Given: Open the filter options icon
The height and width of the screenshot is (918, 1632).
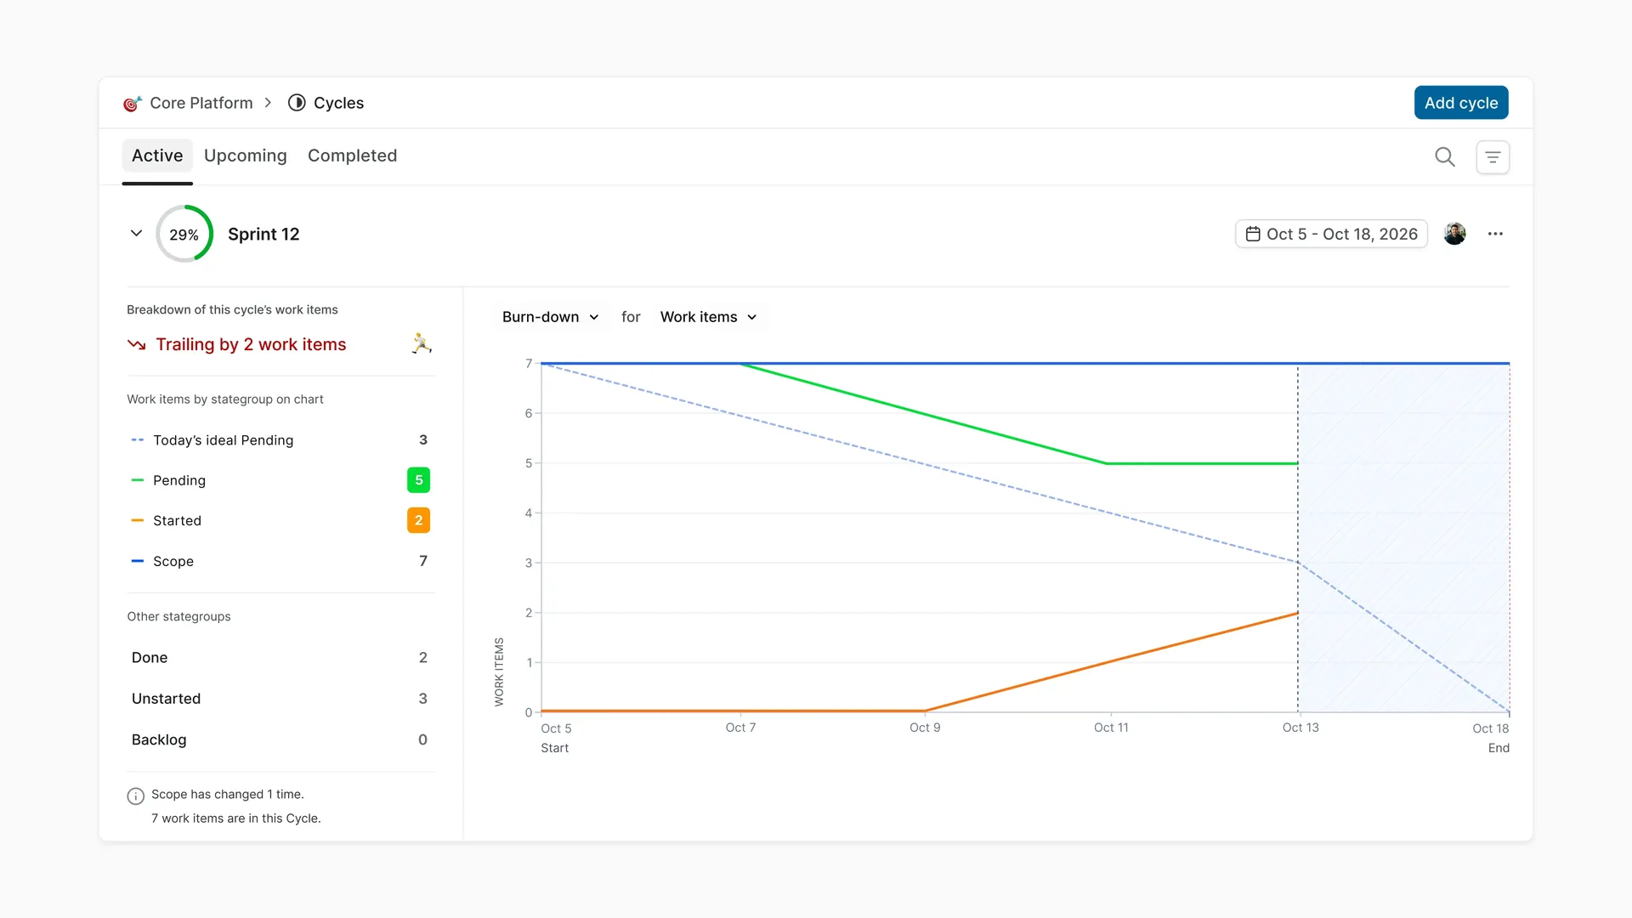Looking at the screenshot, I should tap(1493, 157).
